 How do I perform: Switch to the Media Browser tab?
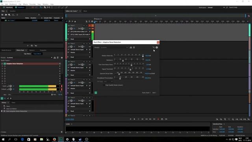tap(6, 50)
